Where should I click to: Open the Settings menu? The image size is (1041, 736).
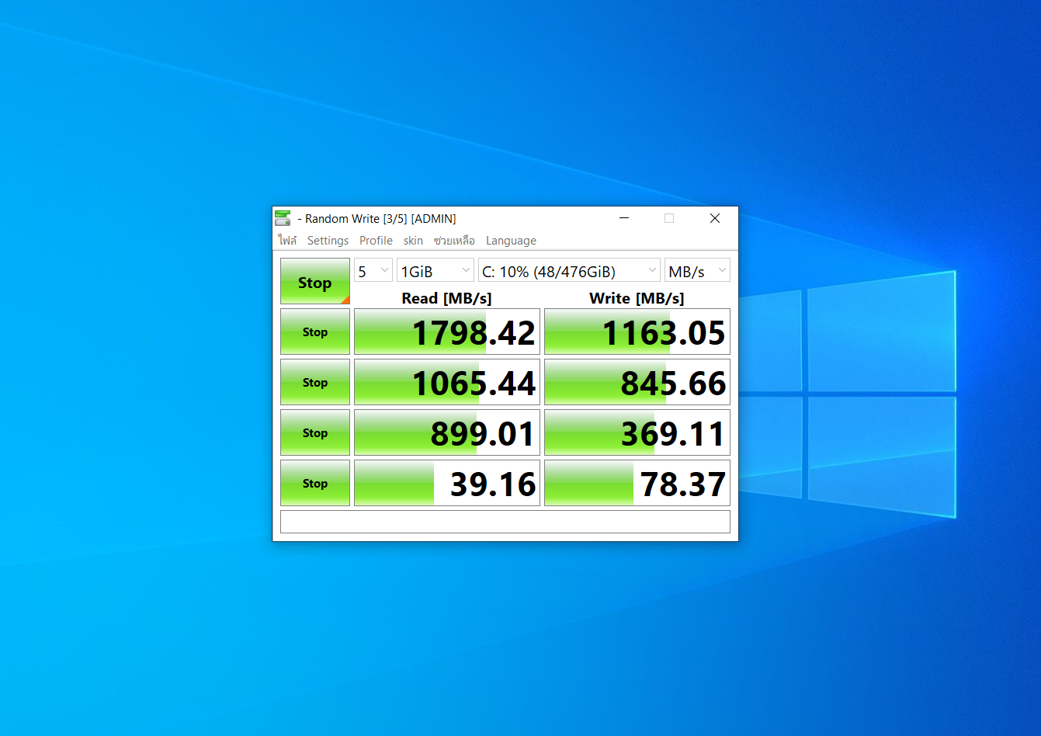(x=328, y=241)
